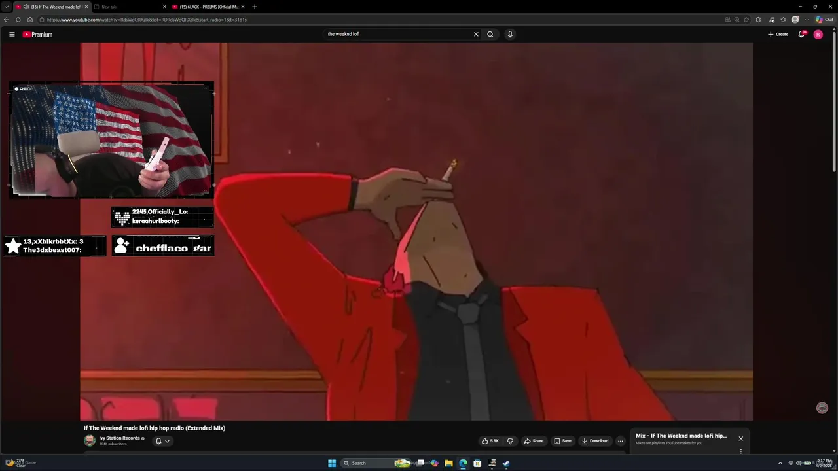This screenshot has height=471, width=838.
Task: Click the Mix - If The Weeknd made lofi title
Action: [x=681, y=436]
